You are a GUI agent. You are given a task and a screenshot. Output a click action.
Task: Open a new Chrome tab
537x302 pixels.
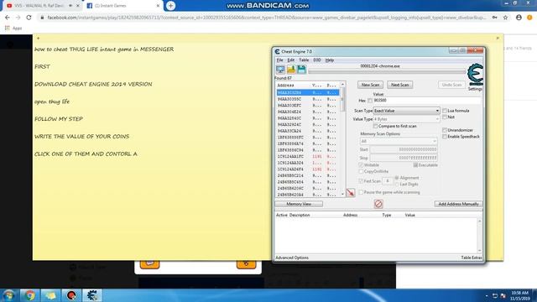pos(170,6)
